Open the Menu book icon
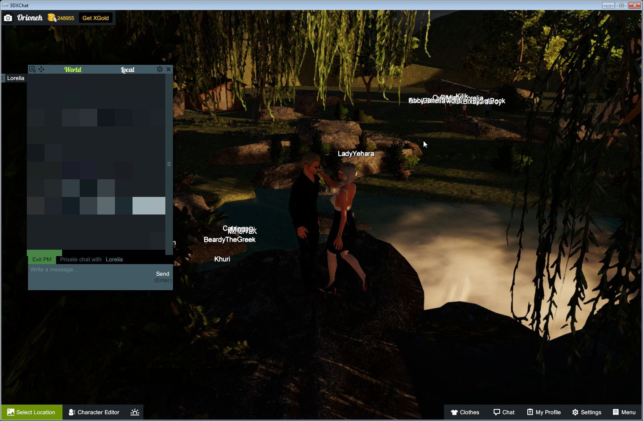Viewport: 643px width, 421px height. (x=615, y=412)
